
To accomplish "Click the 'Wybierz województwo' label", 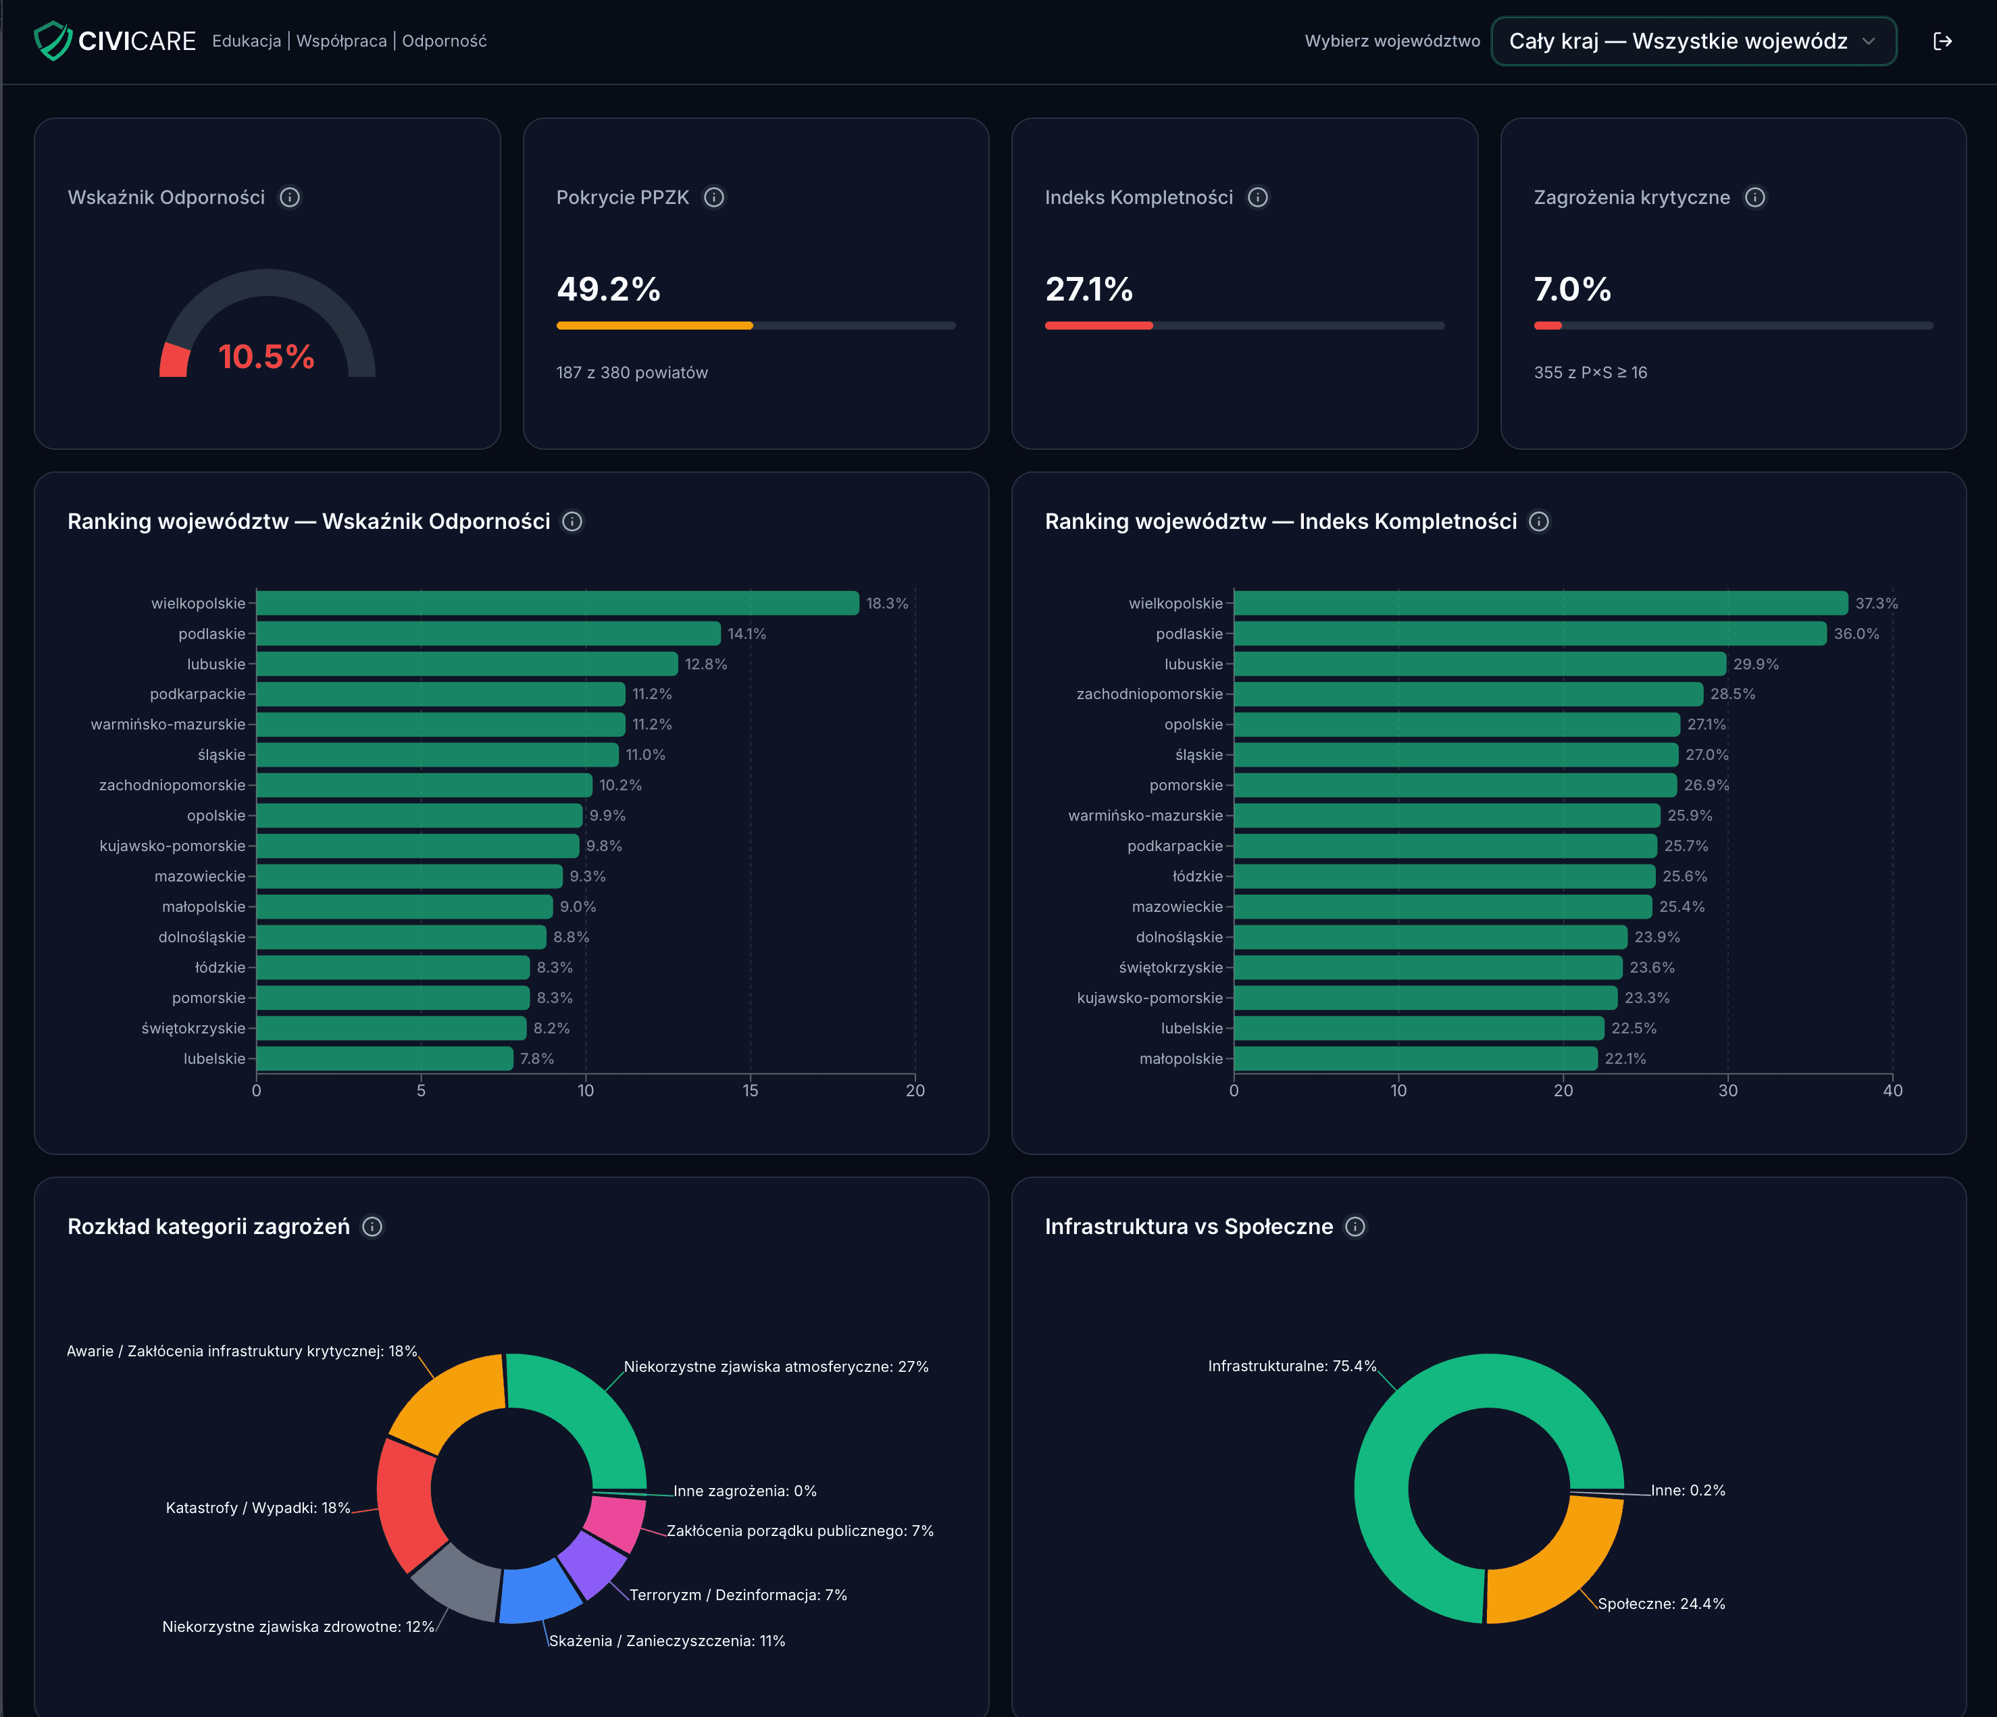I will click(1392, 41).
